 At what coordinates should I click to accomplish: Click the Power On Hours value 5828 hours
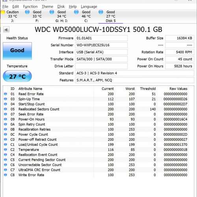click(x=180, y=66)
